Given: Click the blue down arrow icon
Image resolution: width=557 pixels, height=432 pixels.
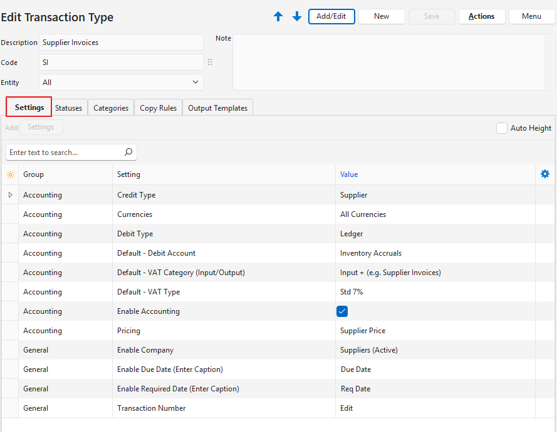Looking at the screenshot, I should click(x=297, y=17).
